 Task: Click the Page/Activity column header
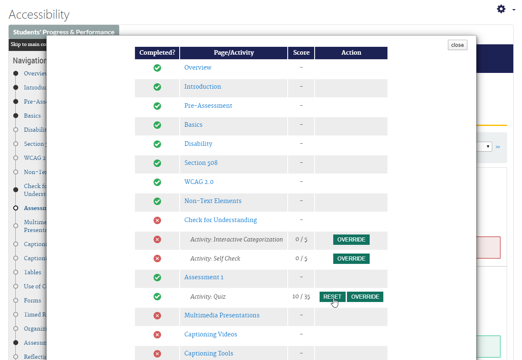[233, 53]
